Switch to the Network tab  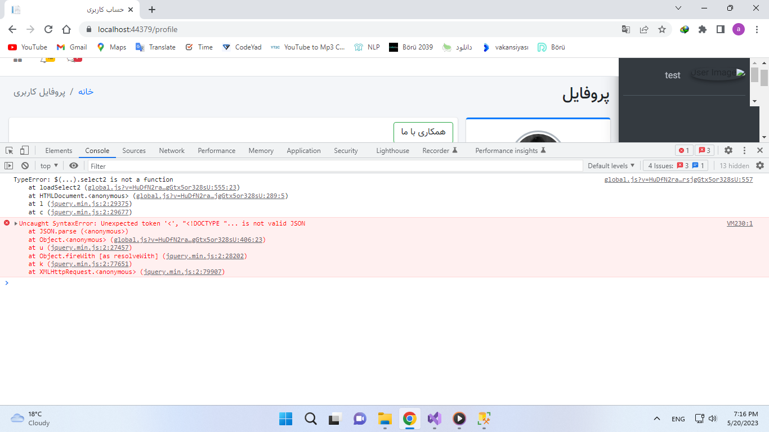pyautogui.click(x=172, y=150)
